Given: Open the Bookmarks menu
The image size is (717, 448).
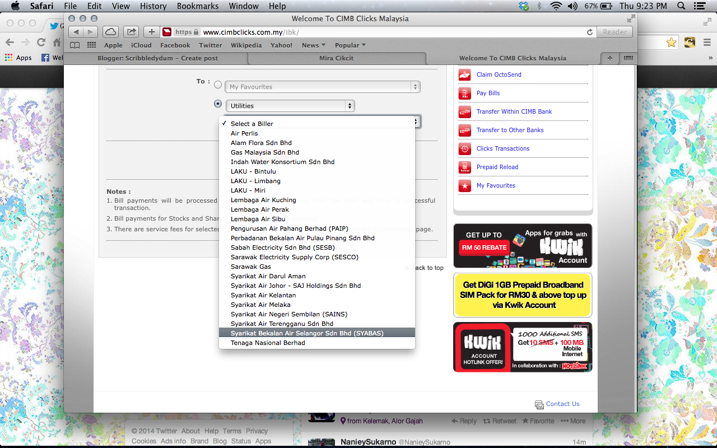Looking at the screenshot, I should 198,6.
